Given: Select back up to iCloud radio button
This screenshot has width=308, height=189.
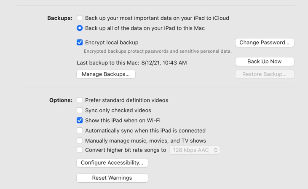Looking at the screenshot, I should tap(80, 18).
